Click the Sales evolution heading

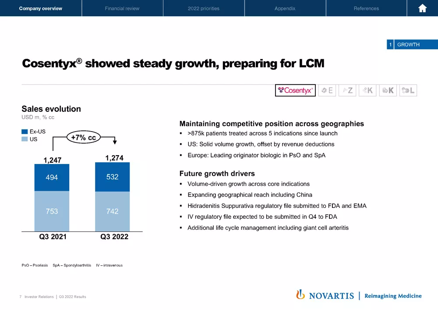coord(51,109)
